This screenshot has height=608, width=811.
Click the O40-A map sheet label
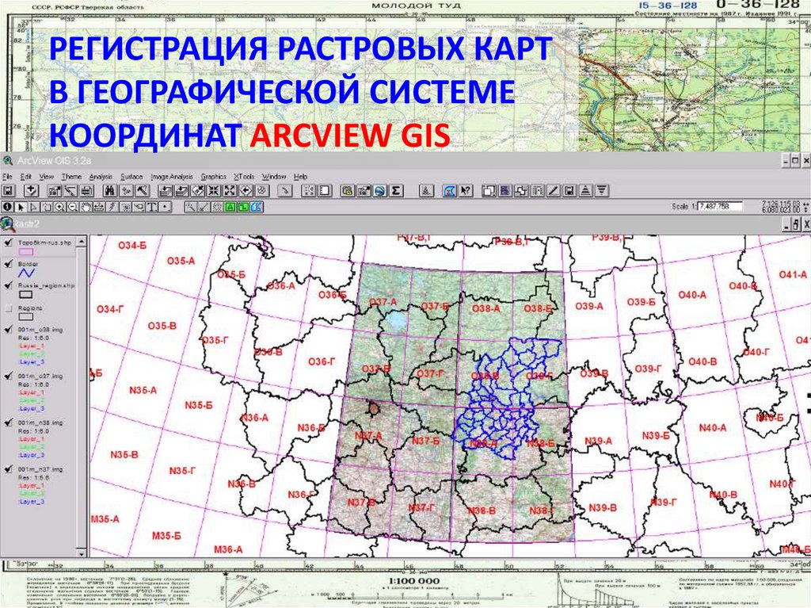click(692, 295)
